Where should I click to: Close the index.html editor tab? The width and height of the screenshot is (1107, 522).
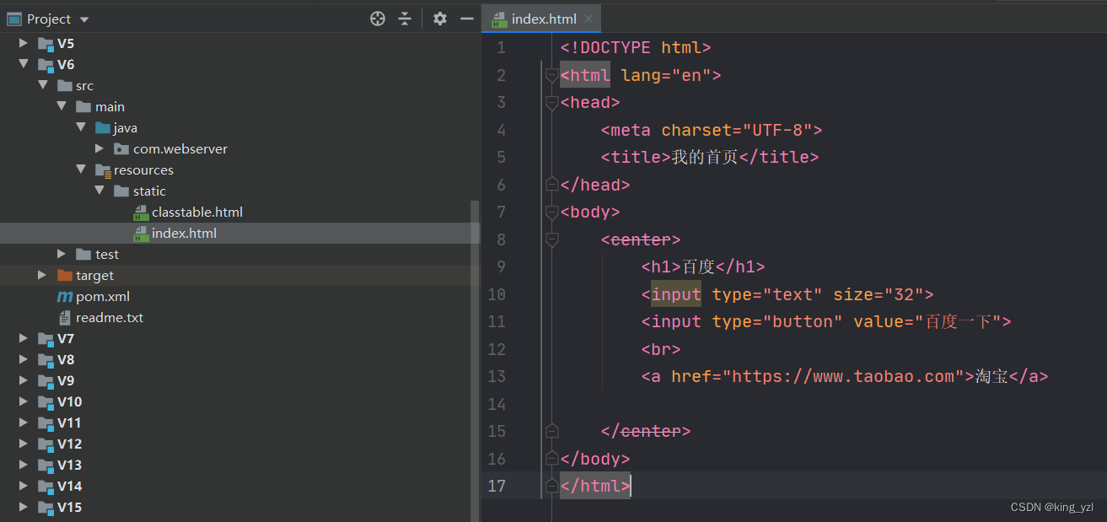(588, 19)
